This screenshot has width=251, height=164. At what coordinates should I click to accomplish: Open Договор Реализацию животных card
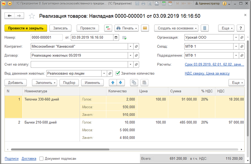(x=136, y=55)
